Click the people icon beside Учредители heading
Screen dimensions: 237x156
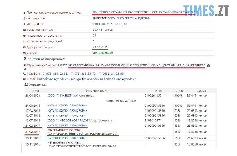(x=26, y=84)
